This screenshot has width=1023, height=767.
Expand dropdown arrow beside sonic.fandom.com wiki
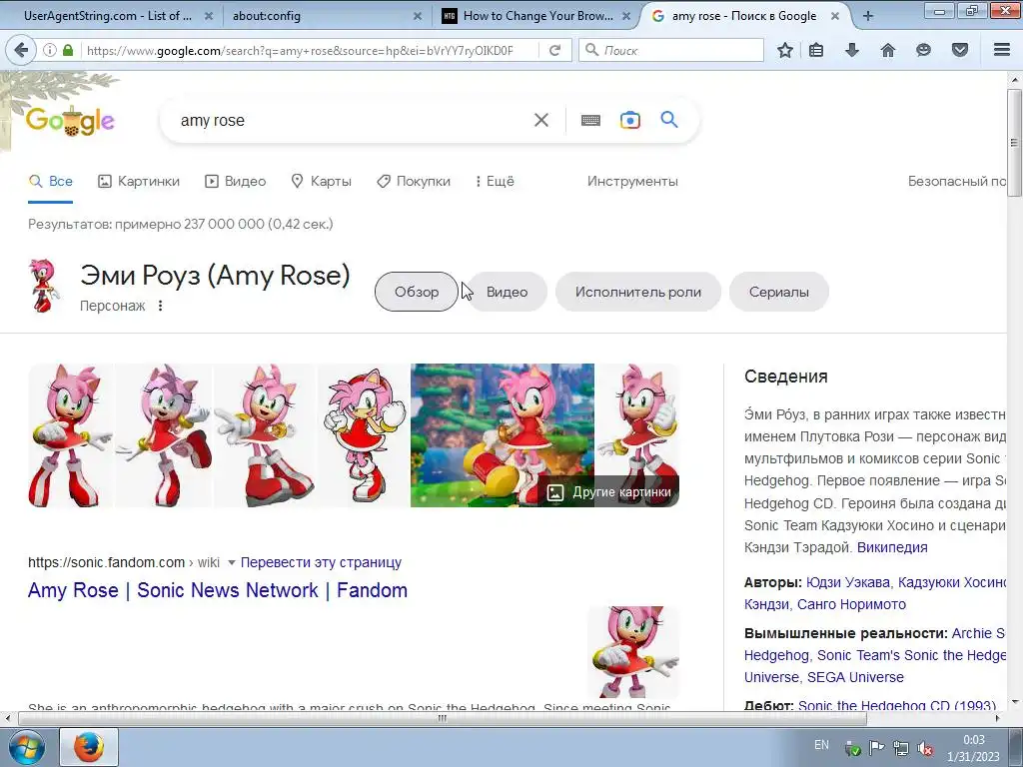[x=231, y=562]
